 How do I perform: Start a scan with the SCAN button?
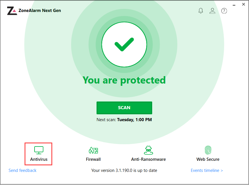(x=124, y=108)
